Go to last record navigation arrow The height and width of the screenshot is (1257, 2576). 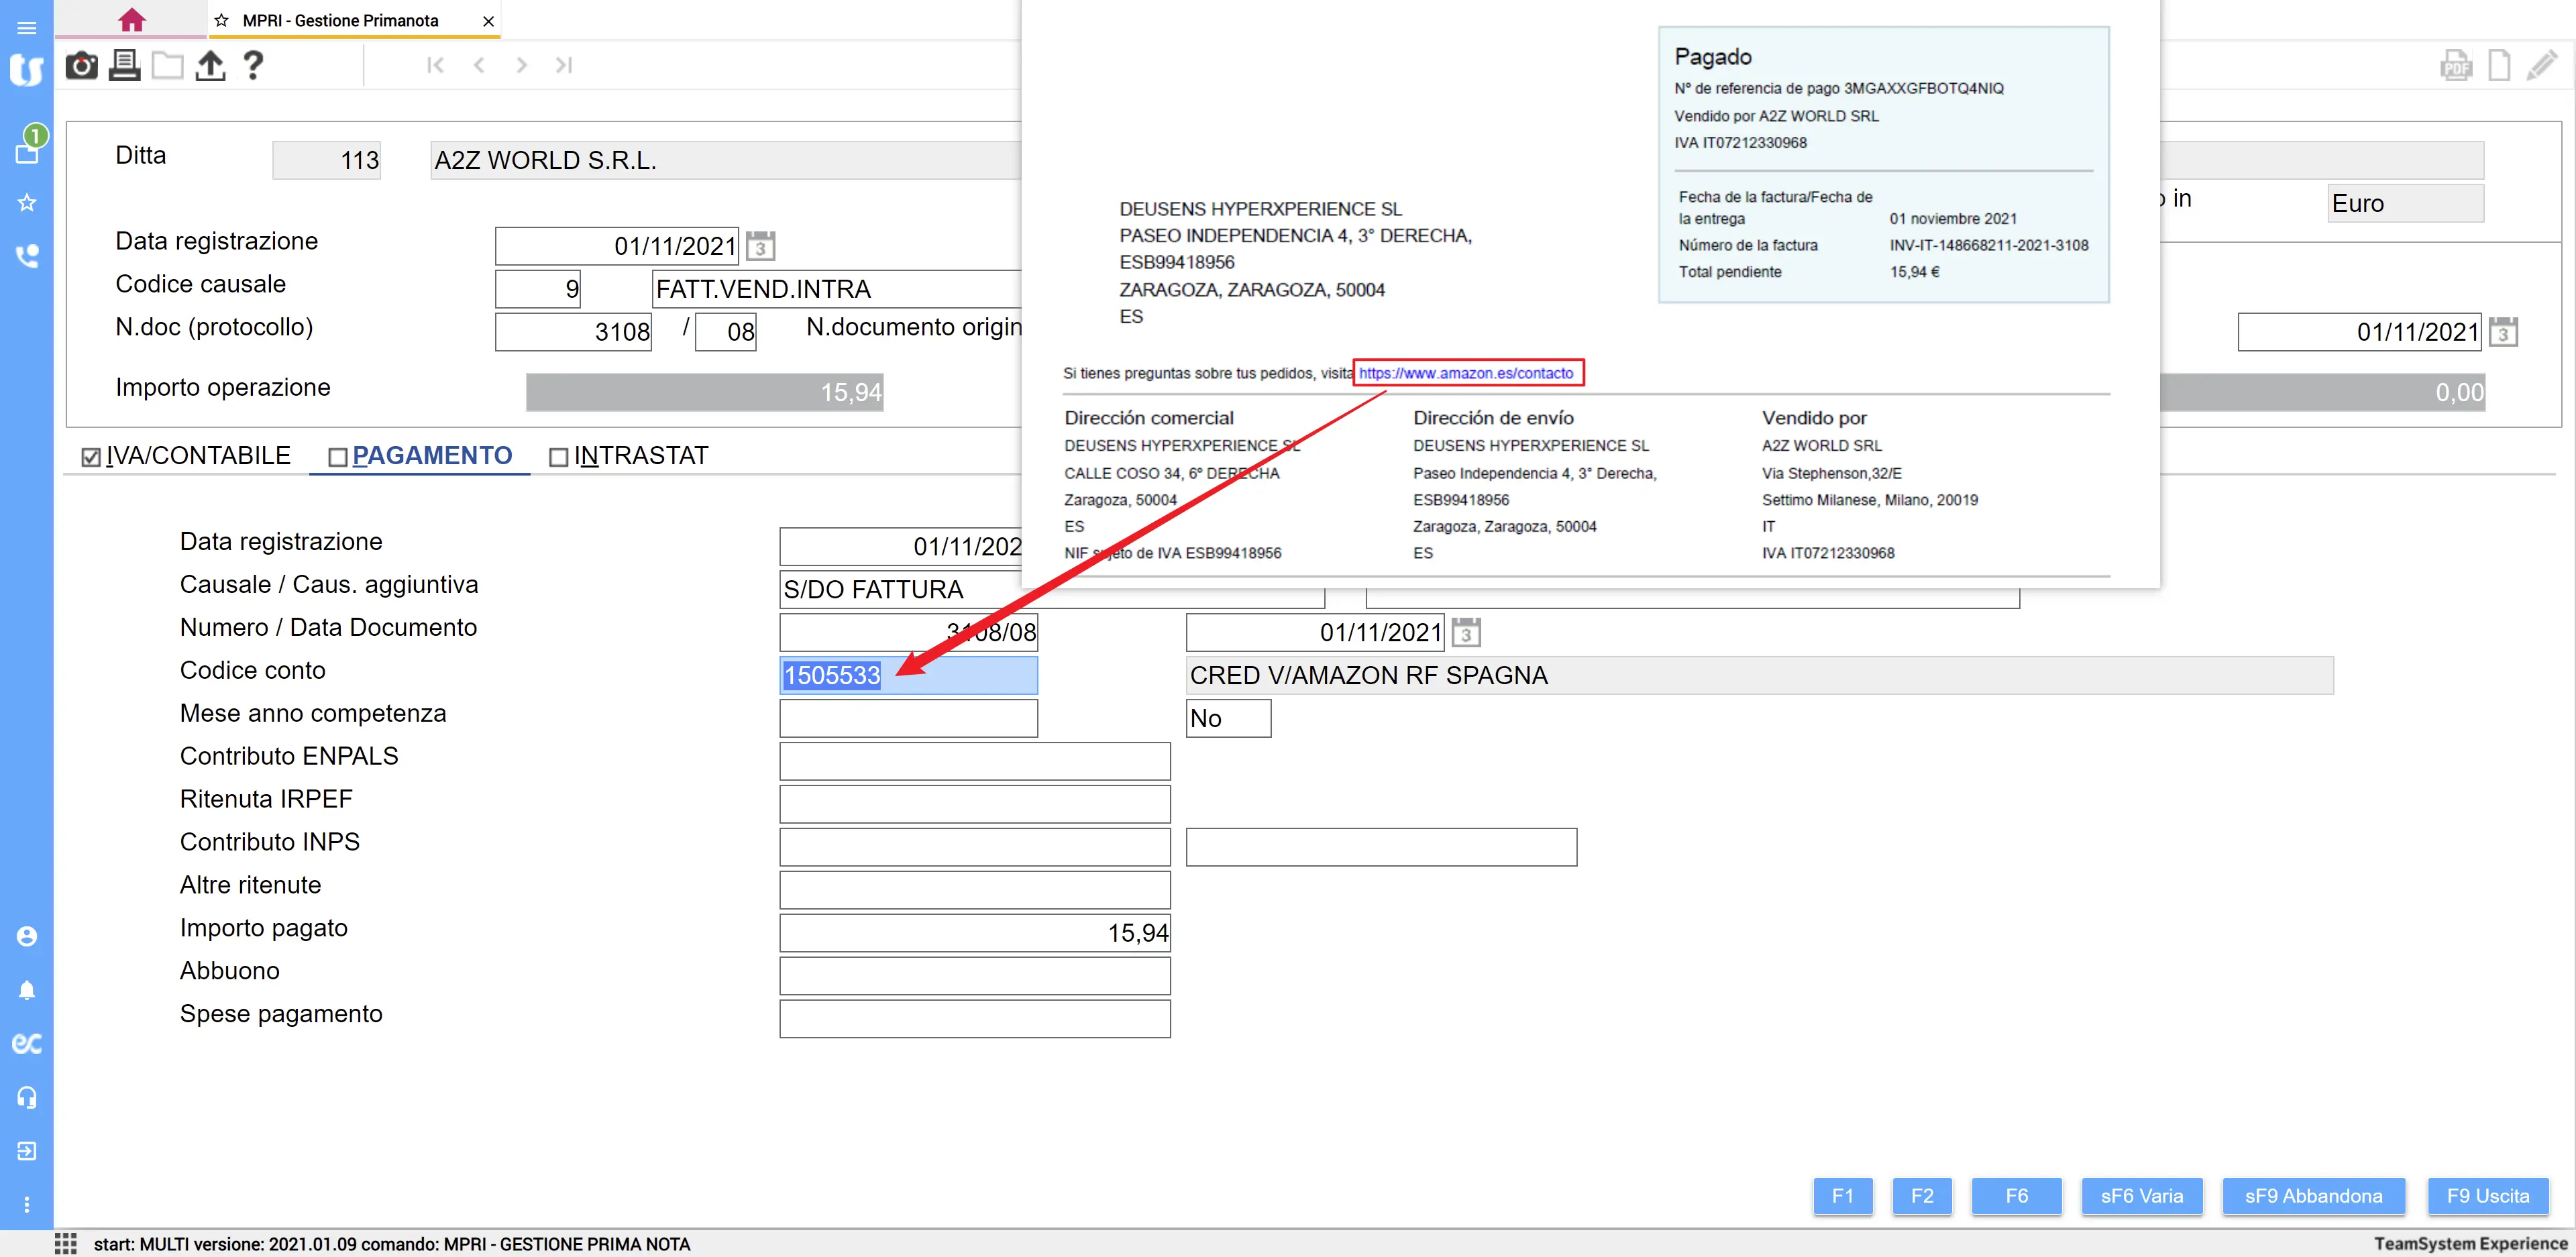coord(564,66)
